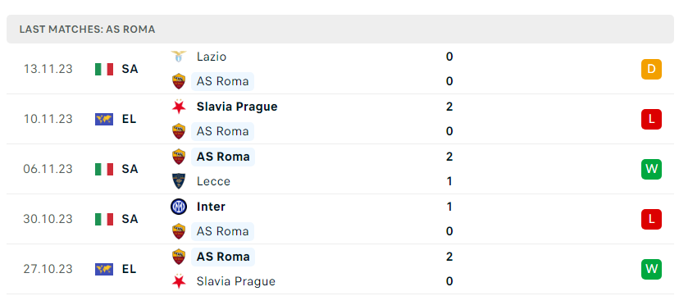Open the bold Slavia Prague team link
The image size is (679, 296).
(237, 107)
